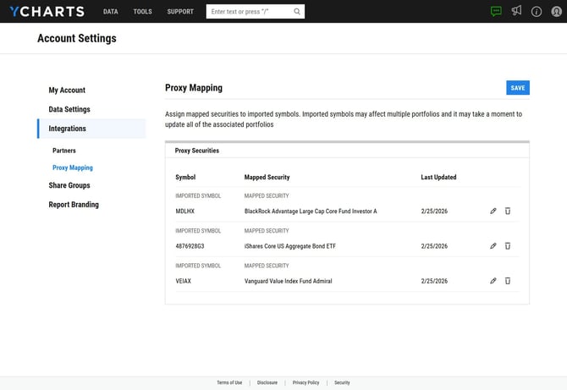Edit the 487692BG3 mapping with pencil icon
This screenshot has width=567, height=390.
pos(493,246)
